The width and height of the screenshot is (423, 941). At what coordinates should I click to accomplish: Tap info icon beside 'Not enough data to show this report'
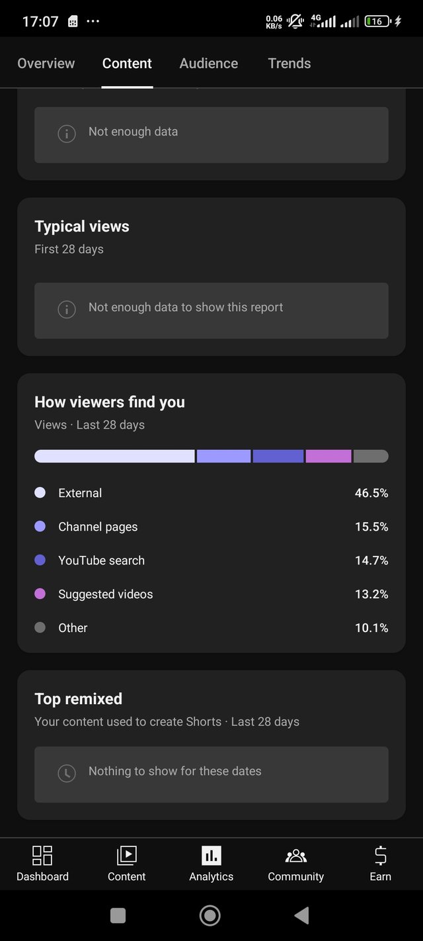coord(67,309)
